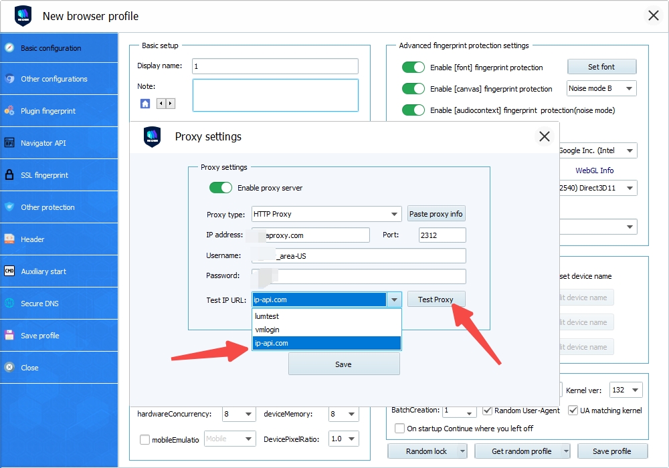Screen dimensions: 669x468
Task: Click the Test Proxy button
Action: 436,300
